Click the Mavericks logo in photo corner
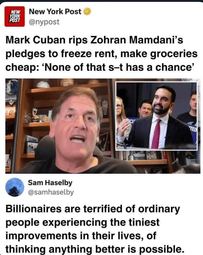The width and height of the screenshot is (203, 255). [x=11, y=92]
